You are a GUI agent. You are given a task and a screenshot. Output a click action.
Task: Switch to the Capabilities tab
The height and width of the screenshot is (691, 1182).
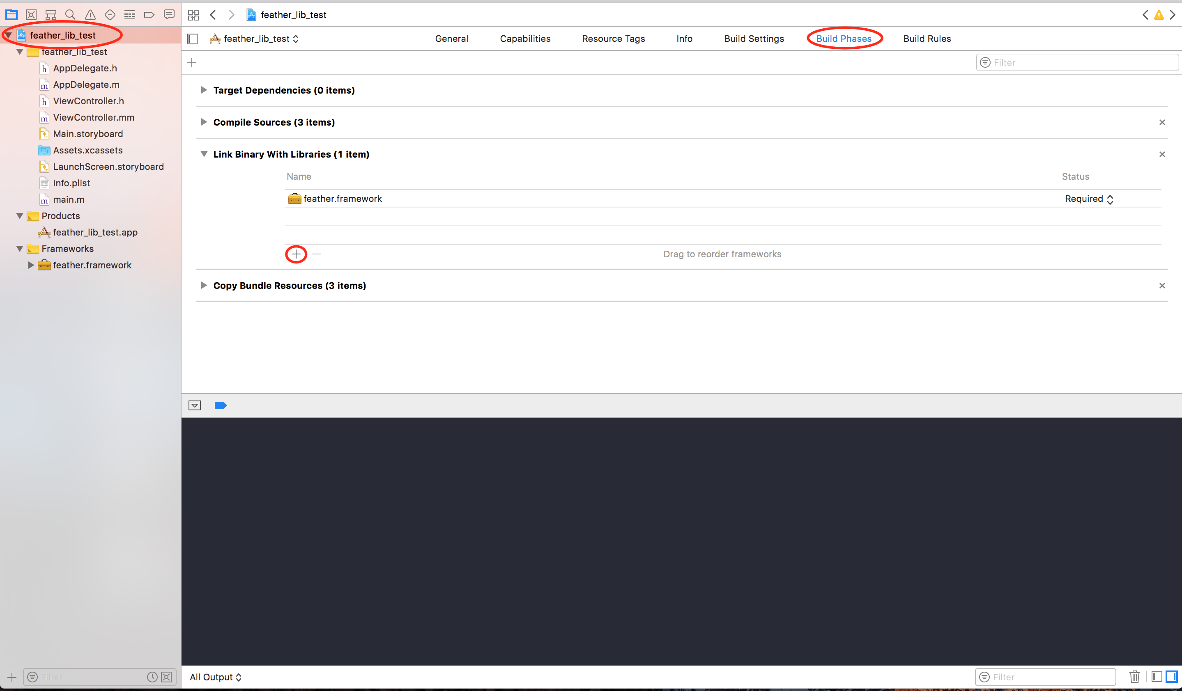tap(525, 39)
